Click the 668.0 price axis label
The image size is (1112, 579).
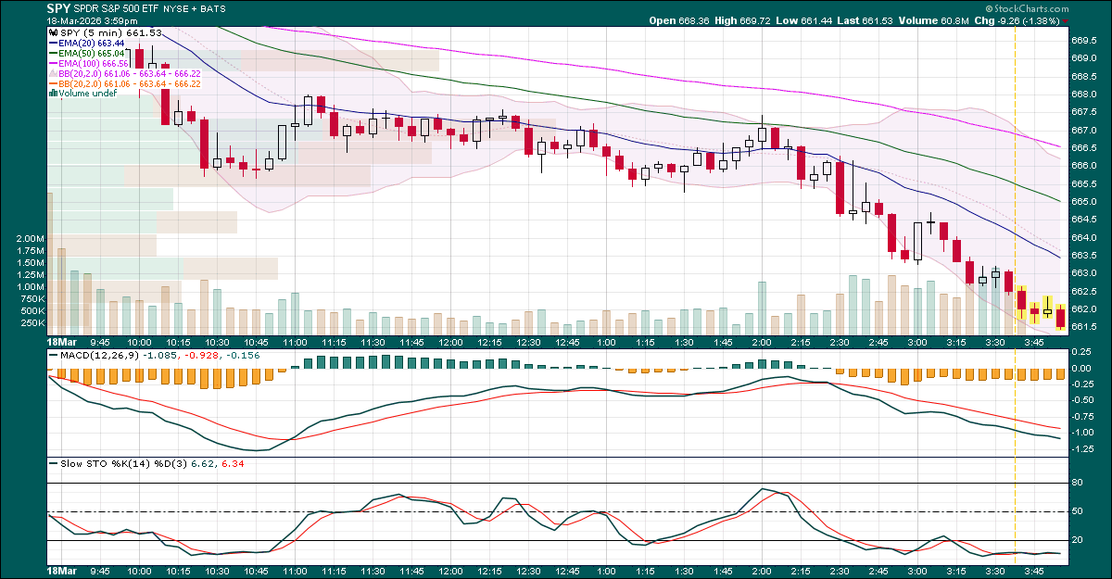[x=1084, y=94]
